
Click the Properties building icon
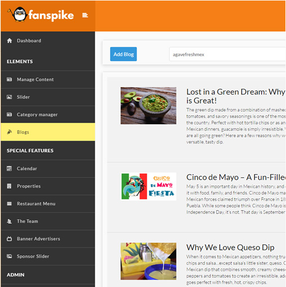point(9,186)
